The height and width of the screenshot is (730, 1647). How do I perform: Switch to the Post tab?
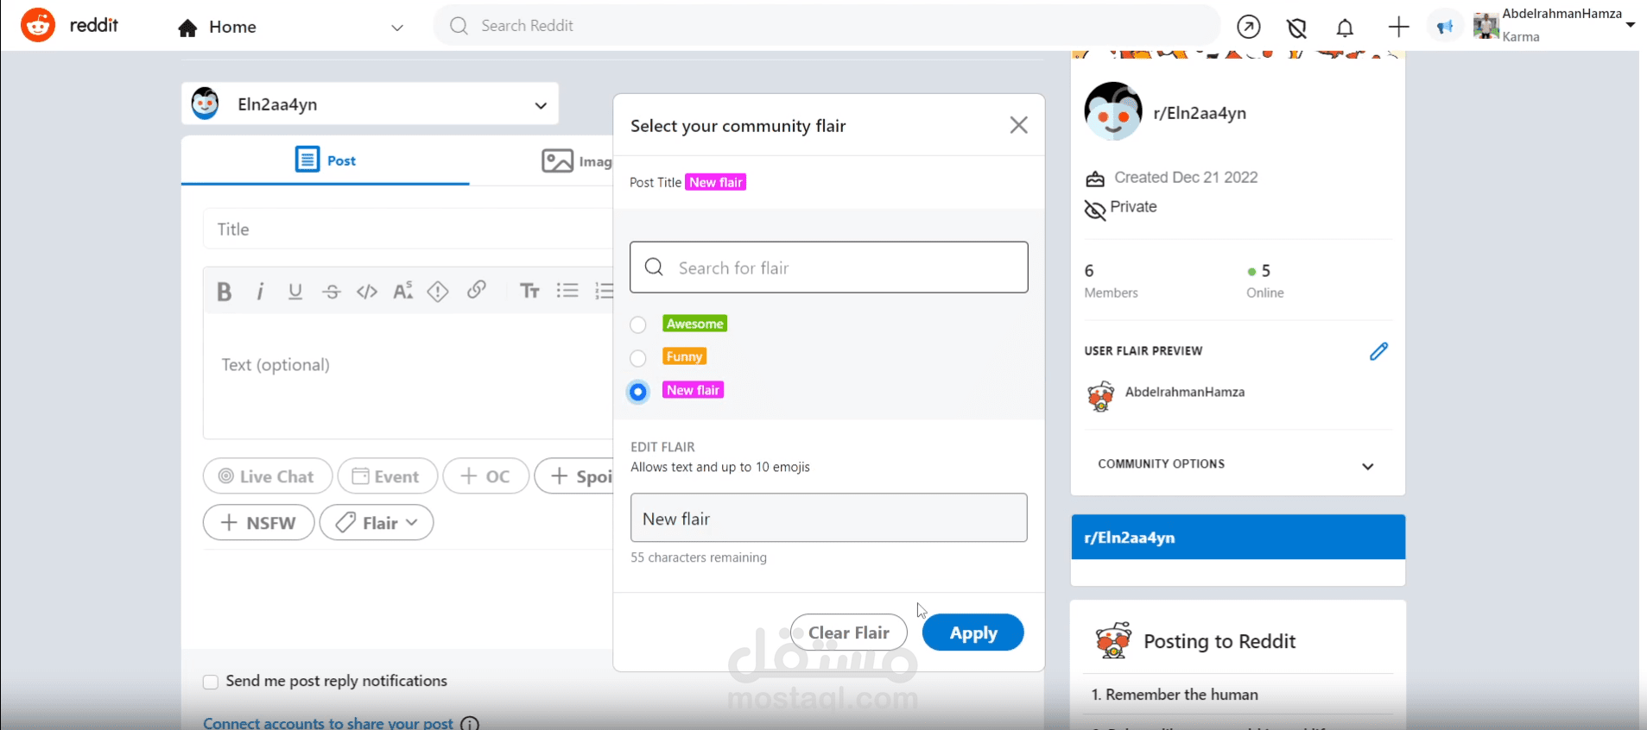(x=326, y=160)
